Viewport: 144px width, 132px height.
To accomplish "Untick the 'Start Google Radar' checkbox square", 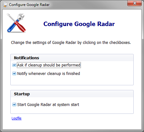I will pos(14,104).
